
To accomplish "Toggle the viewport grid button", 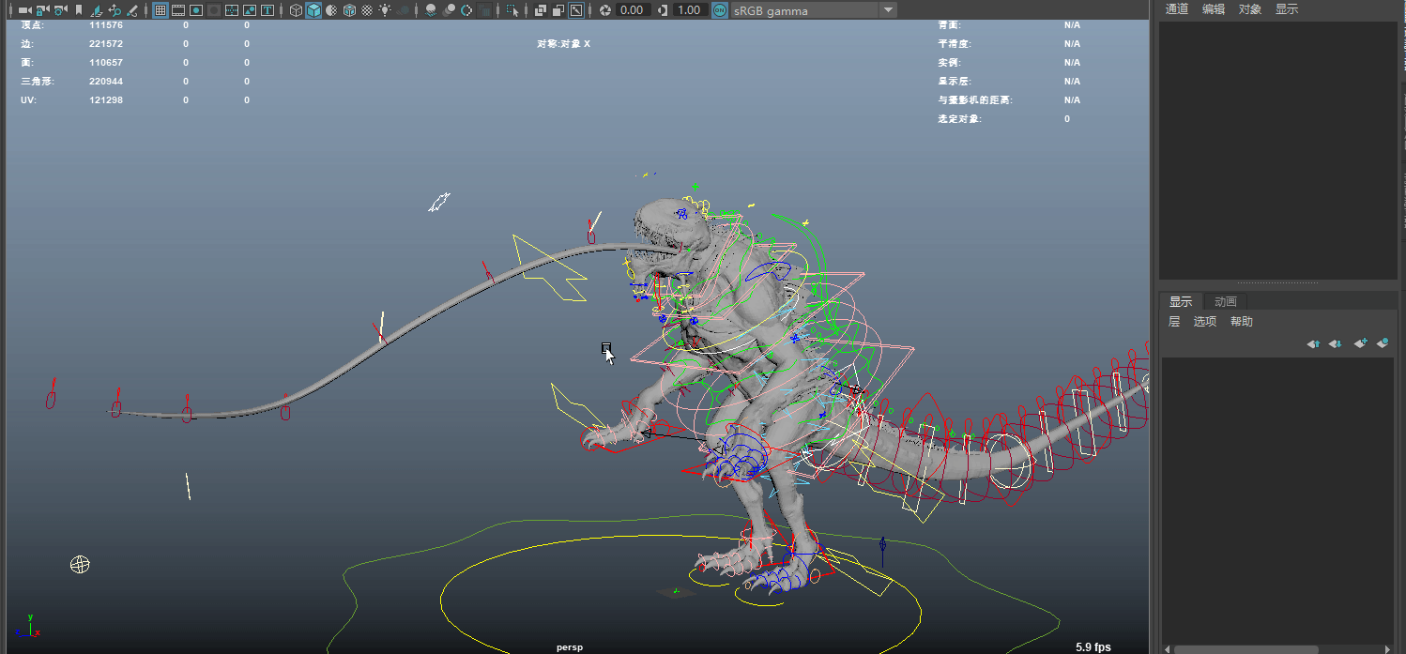I will coord(160,10).
